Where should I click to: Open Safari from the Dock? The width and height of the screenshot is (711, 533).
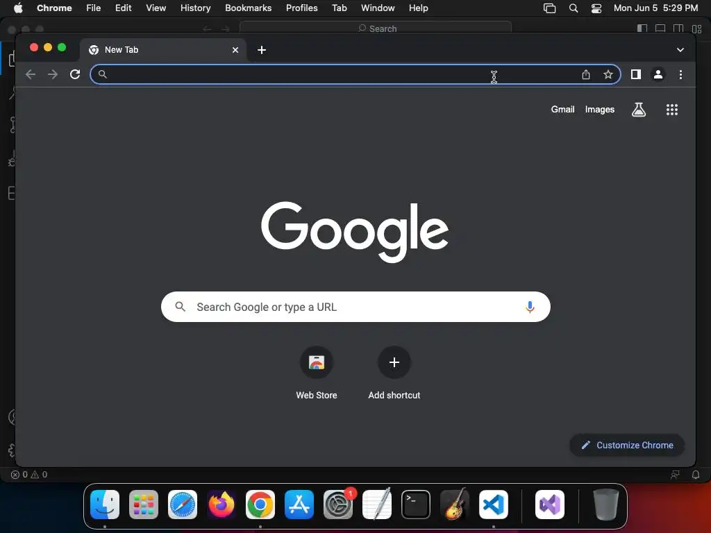pyautogui.click(x=183, y=505)
